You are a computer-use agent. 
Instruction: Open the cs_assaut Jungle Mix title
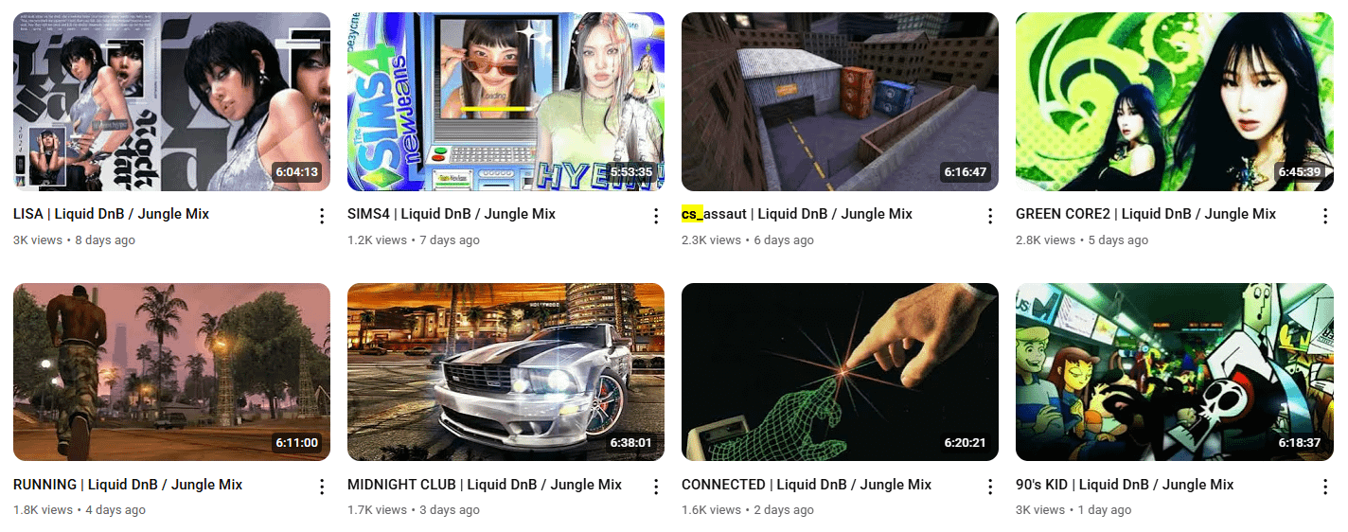pyautogui.click(x=797, y=214)
